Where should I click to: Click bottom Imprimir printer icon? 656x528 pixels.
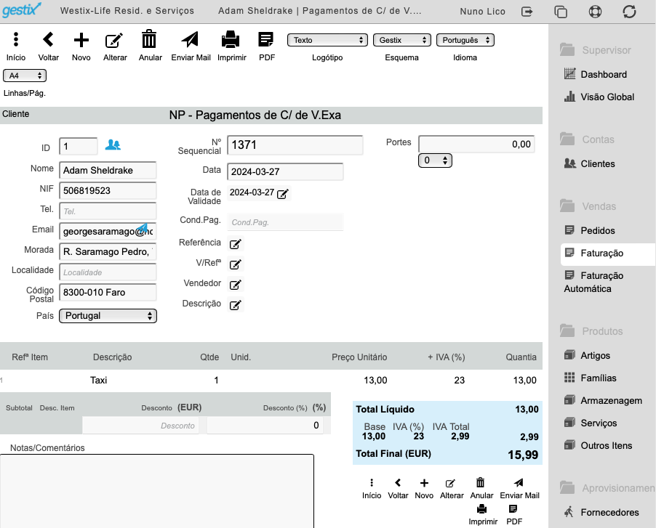click(481, 509)
